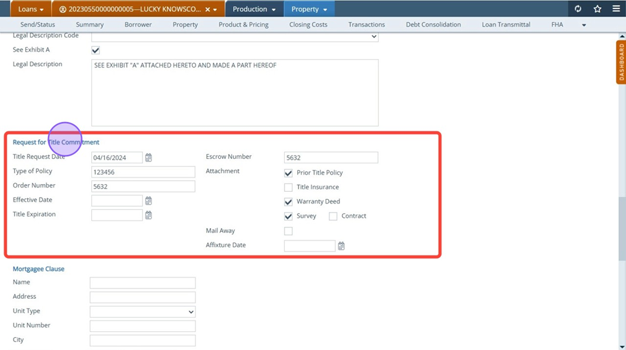Enable the Title Insurance checkbox
This screenshot has height=350, width=626.
pos(288,187)
